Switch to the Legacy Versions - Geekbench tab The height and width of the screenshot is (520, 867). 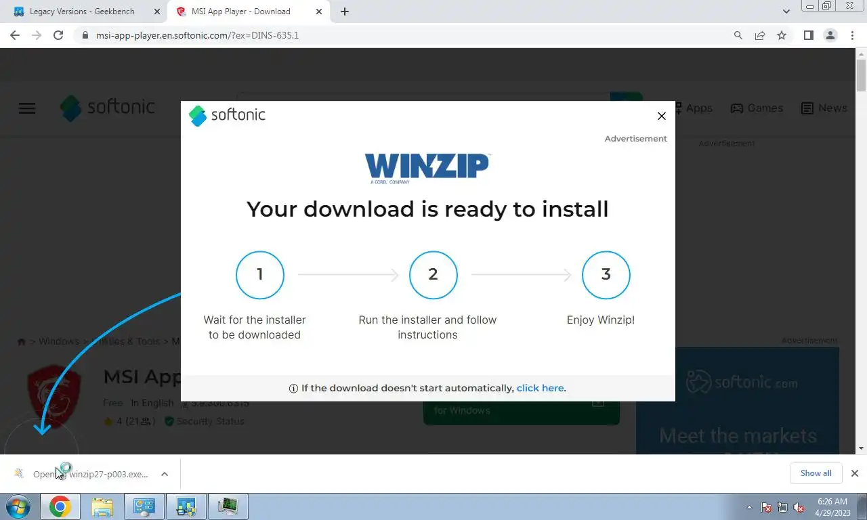82,12
